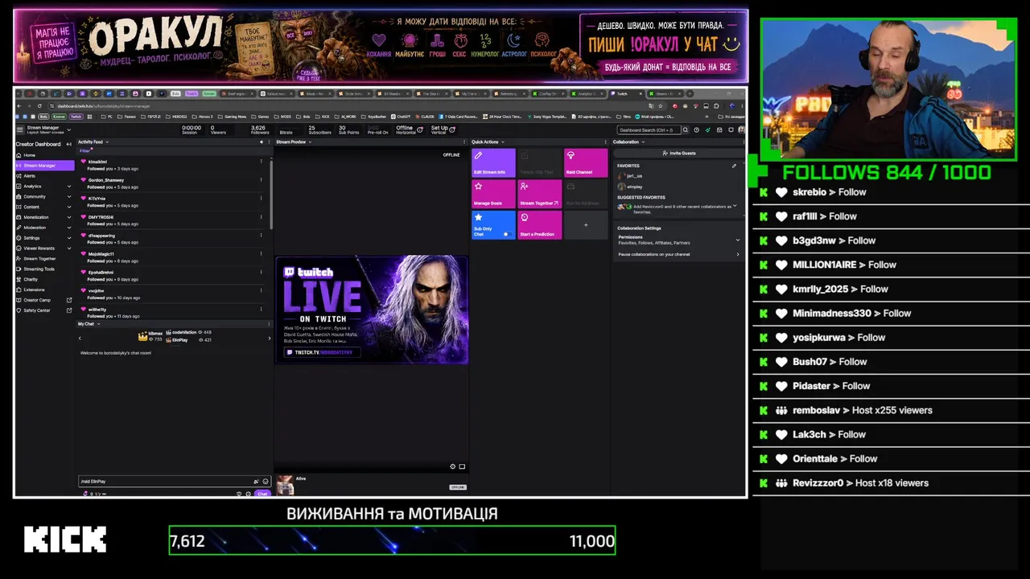The image size is (1030, 579).
Task: Open the Activity Feed panel dropdown
Action: (x=107, y=142)
